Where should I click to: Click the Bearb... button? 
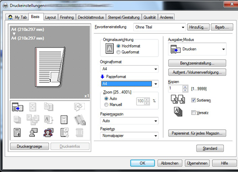(x=222, y=27)
